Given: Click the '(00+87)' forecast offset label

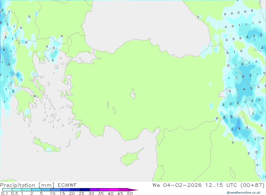Looking at the screenshot, I should coord(253,185).
